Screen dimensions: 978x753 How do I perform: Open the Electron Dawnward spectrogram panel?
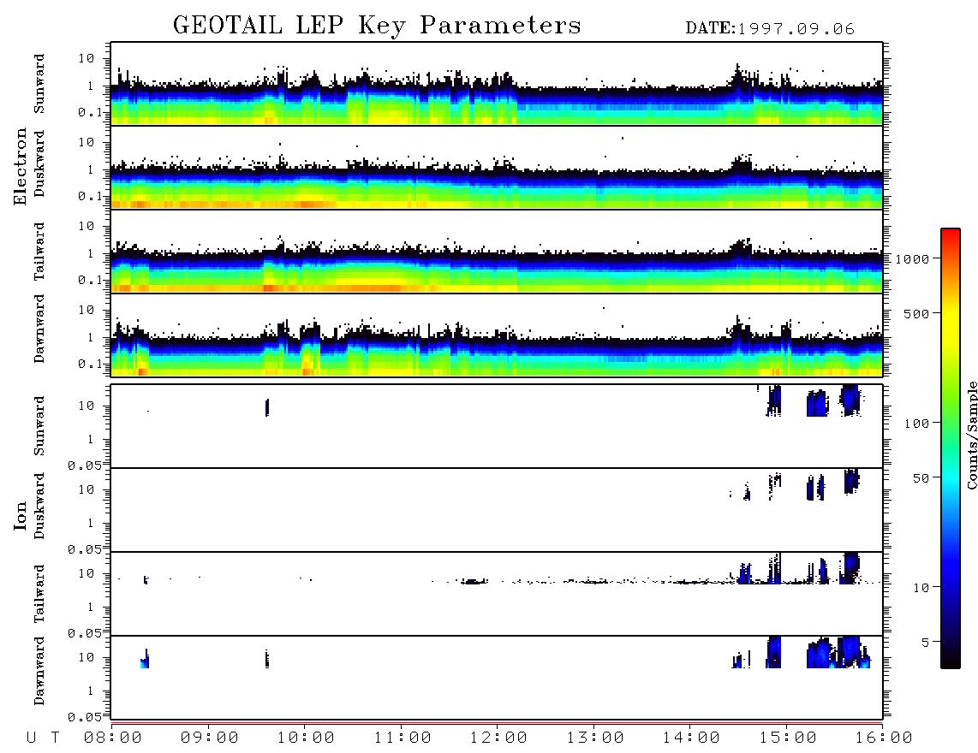pyautogui.click(x=497, y=335)
